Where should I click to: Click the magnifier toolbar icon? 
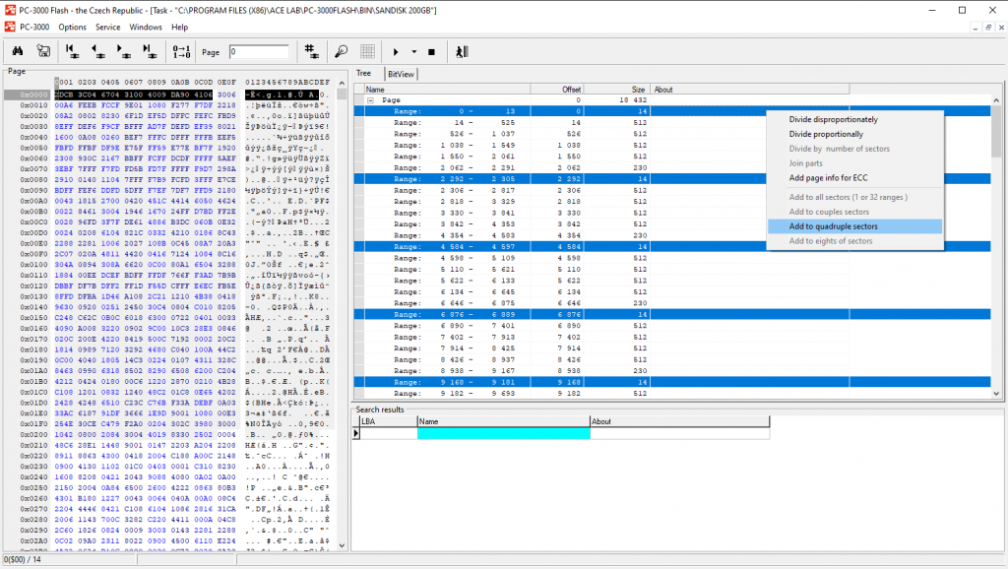341,51
